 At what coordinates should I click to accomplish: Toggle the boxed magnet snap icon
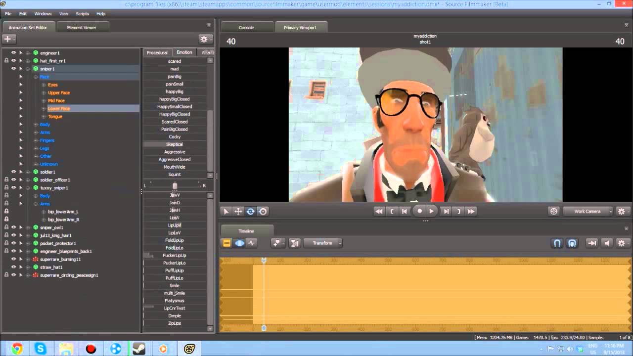(572, 243)
